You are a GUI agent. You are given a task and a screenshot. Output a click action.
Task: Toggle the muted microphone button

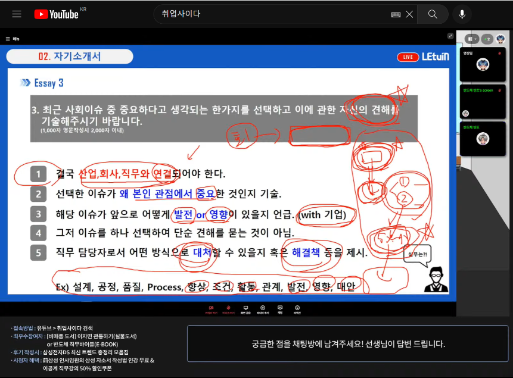point(228,308)
